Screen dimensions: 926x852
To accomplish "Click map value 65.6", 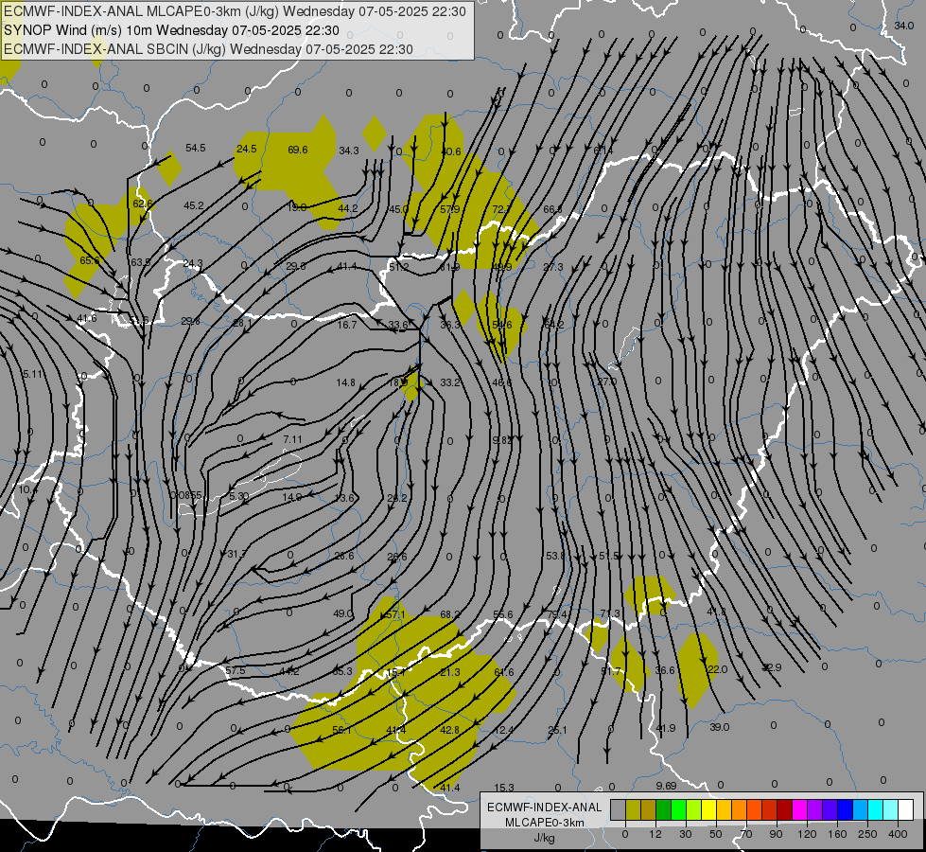I will click(x=90, y=260).
